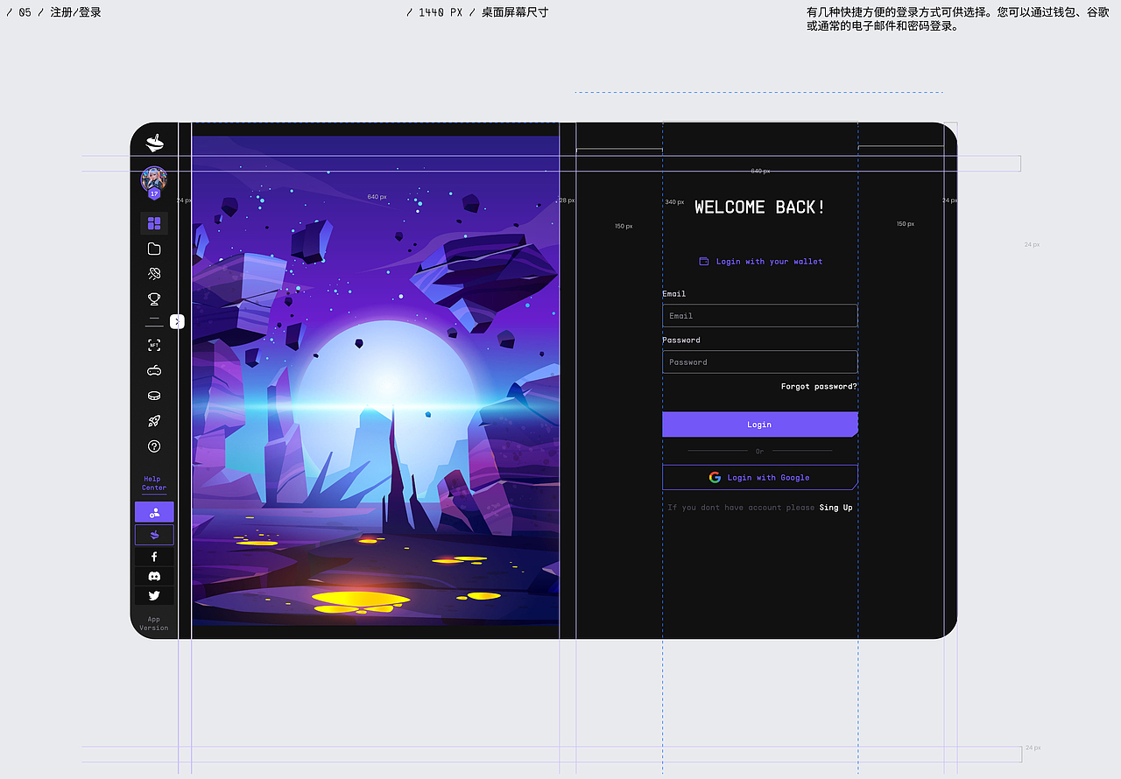Open the folder icon in sidebar
This screenshot has height=779, width=1121.
point(154,249)
